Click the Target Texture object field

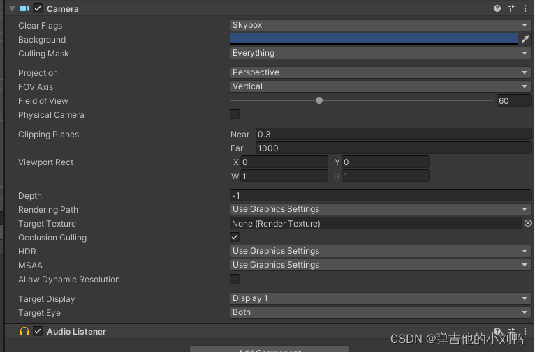click(x=376, y=223)
